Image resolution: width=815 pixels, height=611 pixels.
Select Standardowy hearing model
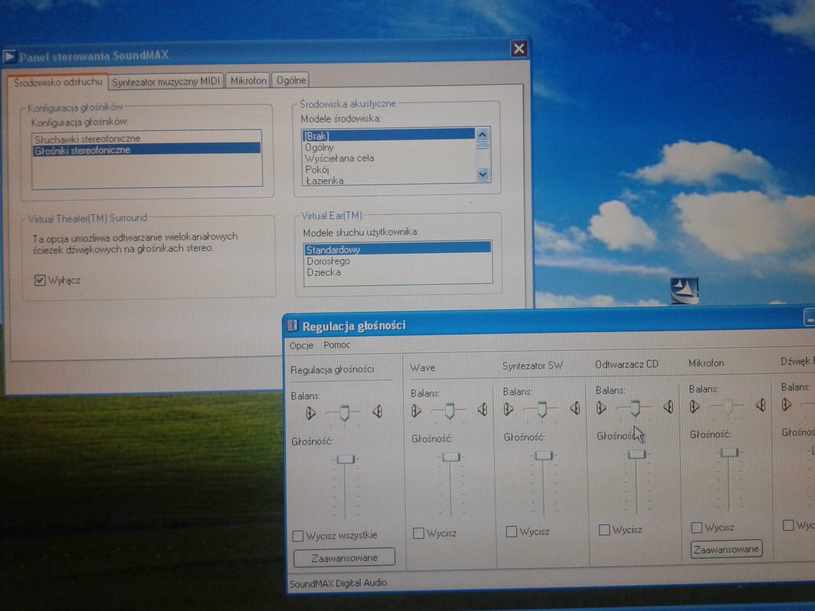398,249
